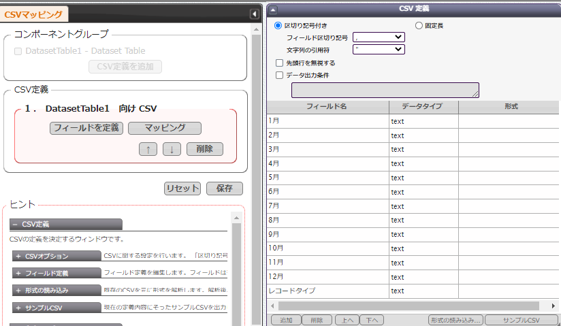Select the 区切り記号付き radio button
This screenshot has height=326, width=561.
click(278, 25)
